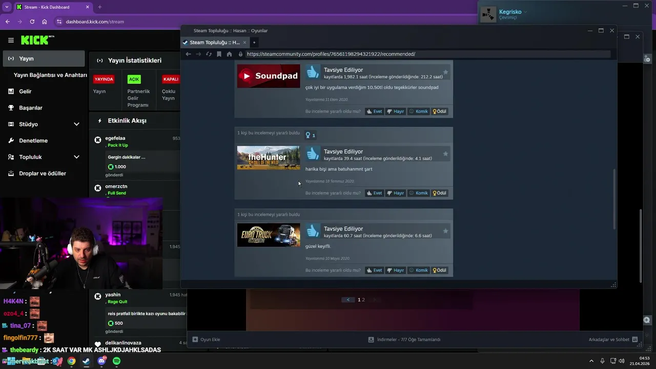Image resolution: width=656 pixels, height=369 pixels.
Task: Open the Soundpad game thumbnail
Action: tap(269, 76)
